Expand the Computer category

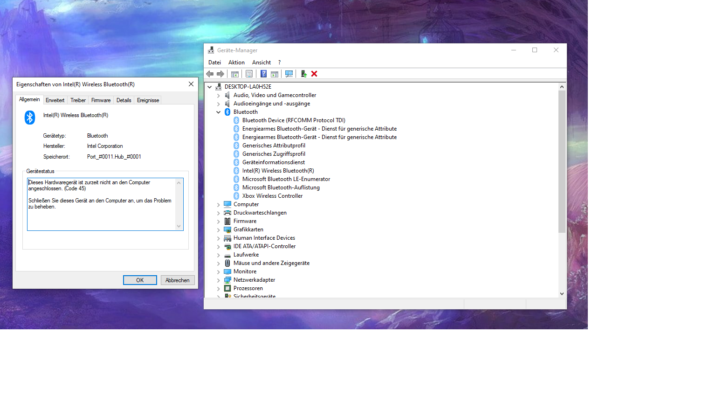click(x=219, y=204)
